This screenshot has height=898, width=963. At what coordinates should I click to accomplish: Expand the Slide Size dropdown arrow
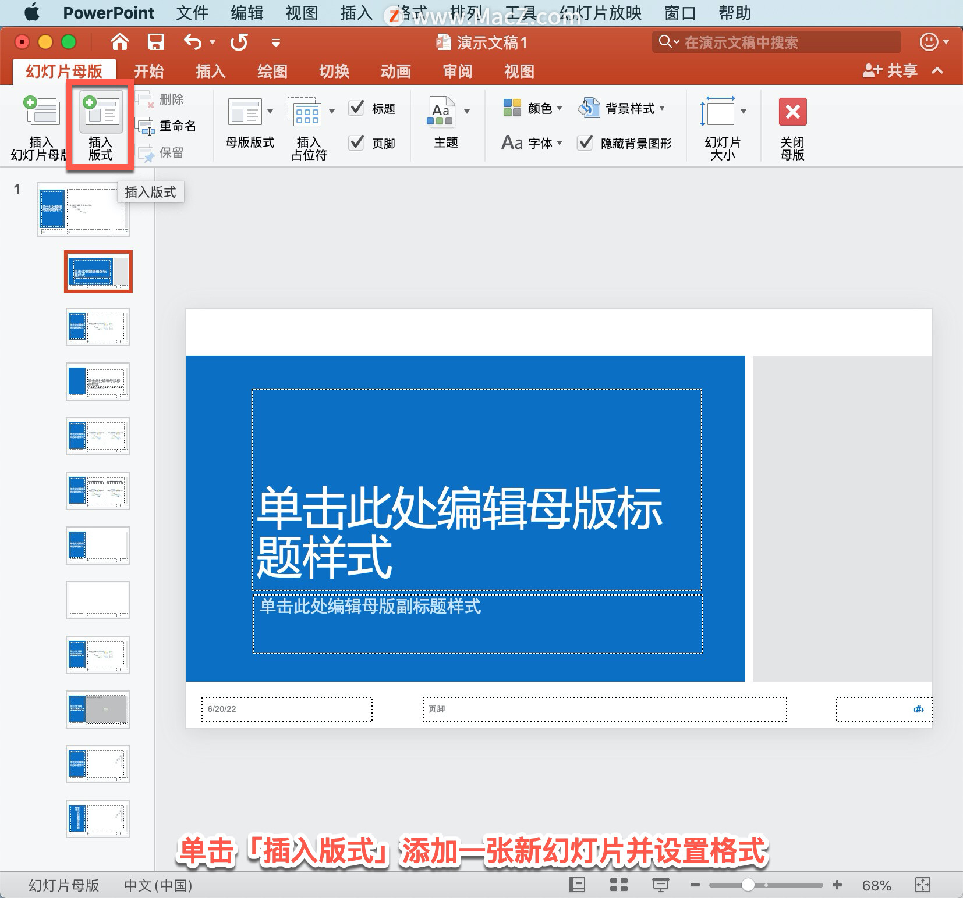click(744, 112)
